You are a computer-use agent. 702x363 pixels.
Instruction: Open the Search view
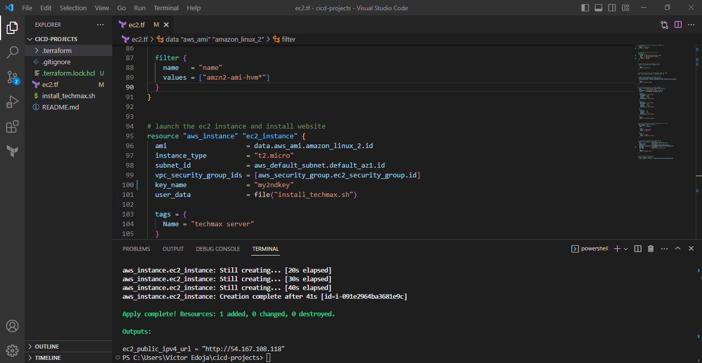point(12,52)
